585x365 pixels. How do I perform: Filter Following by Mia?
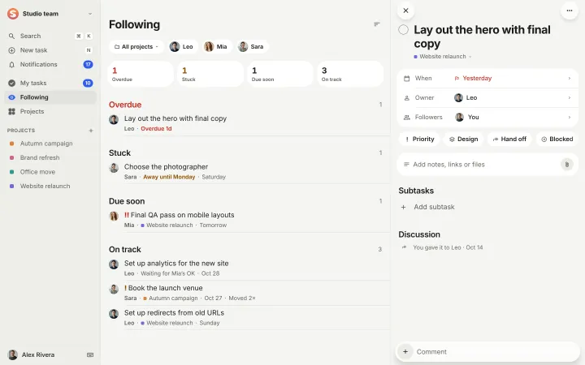coord(216,46)
